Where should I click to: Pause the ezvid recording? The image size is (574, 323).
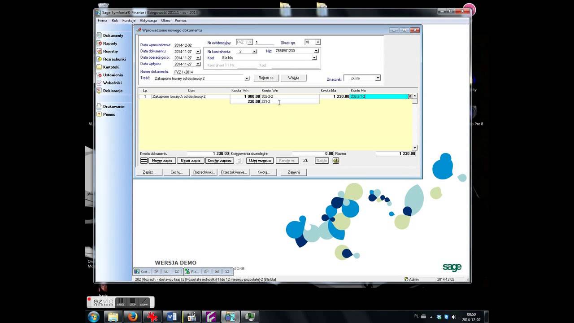coord(121,302)
